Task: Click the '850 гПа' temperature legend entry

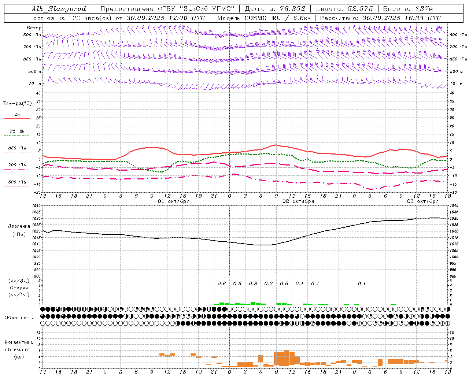Action: pos(17,148)
